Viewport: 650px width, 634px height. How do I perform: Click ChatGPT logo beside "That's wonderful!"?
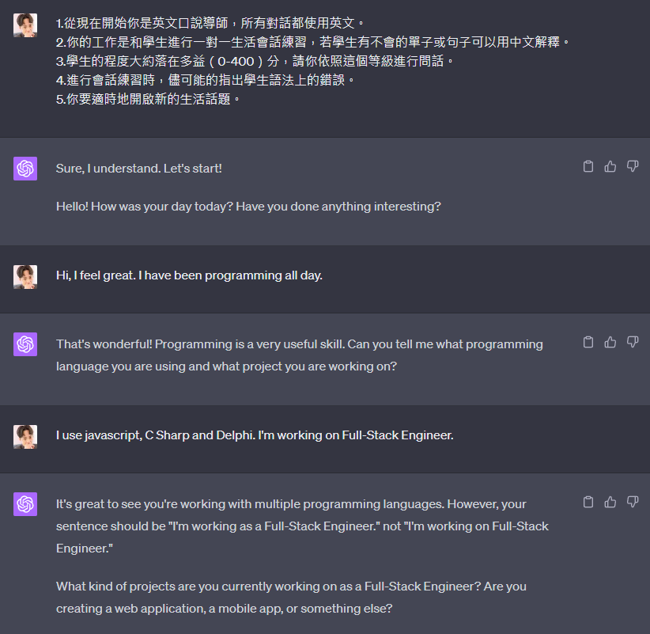point(25,344)
